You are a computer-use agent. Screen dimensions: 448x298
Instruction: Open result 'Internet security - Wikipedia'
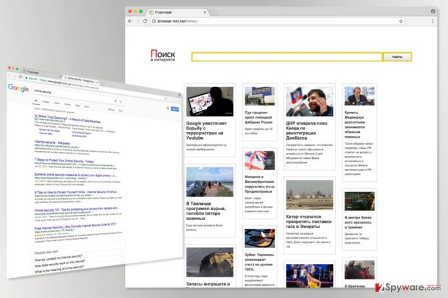click(52, 142)
